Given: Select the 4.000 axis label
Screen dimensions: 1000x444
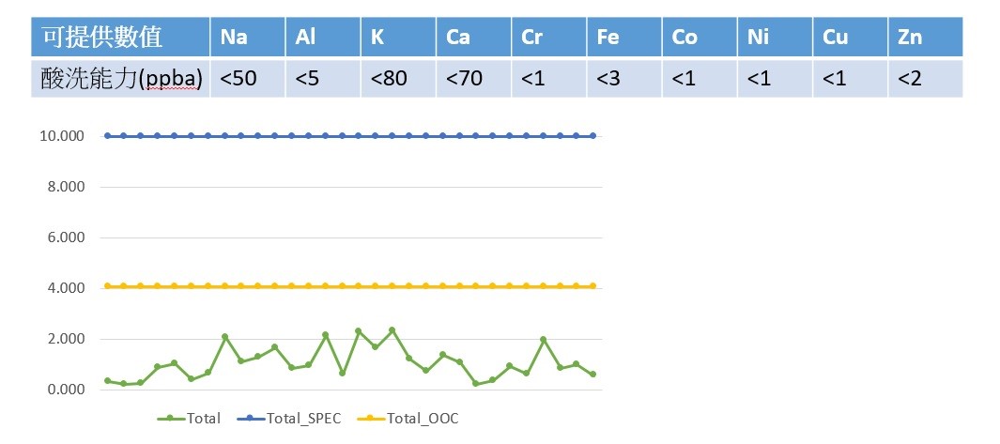Looking at the screenshot, I should (67, 288).
